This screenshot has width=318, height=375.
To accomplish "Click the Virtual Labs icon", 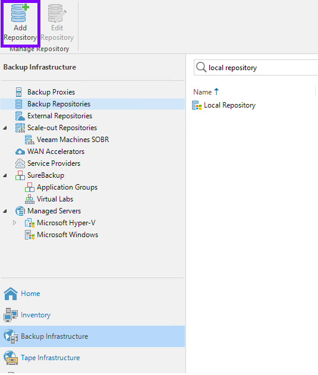I will coord(30,199).
